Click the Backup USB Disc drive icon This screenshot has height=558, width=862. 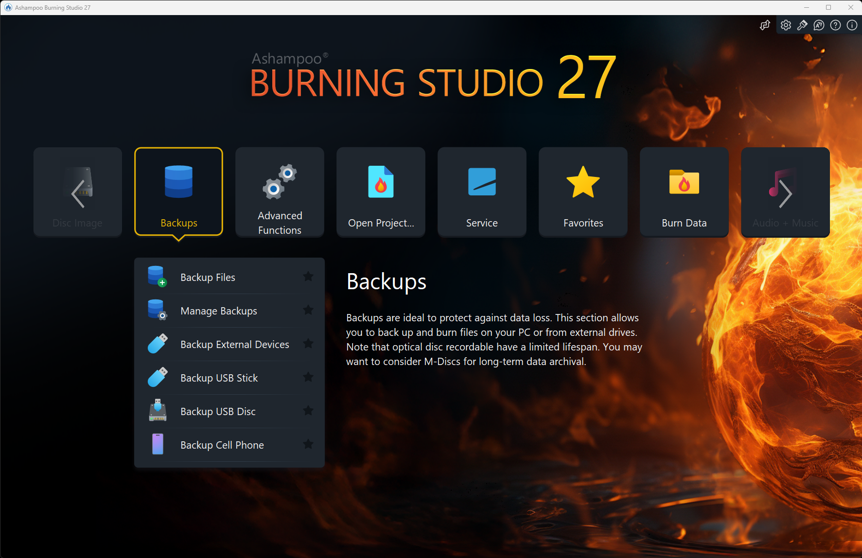157,411
